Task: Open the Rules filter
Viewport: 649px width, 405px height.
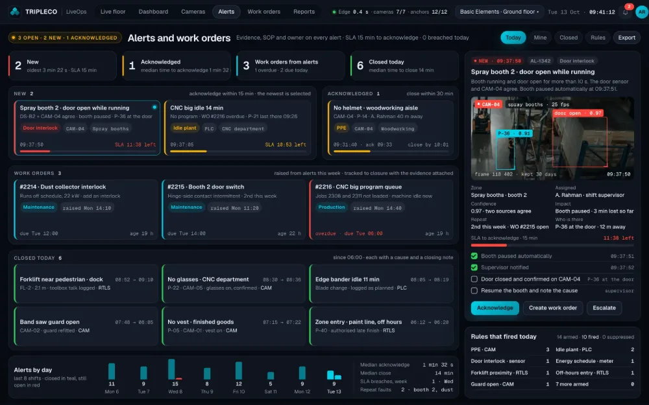Action: point(598,38)
